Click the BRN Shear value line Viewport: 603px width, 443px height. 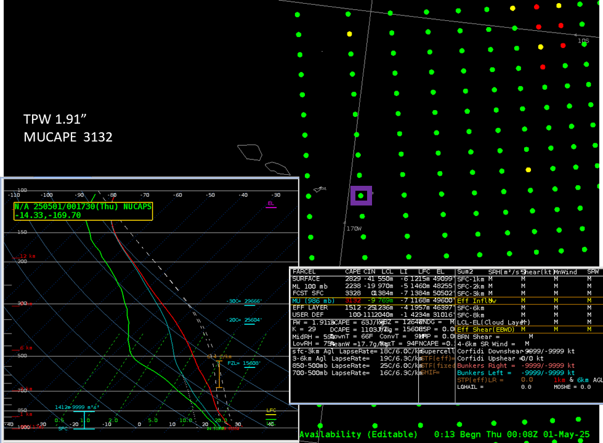point(495,337)
